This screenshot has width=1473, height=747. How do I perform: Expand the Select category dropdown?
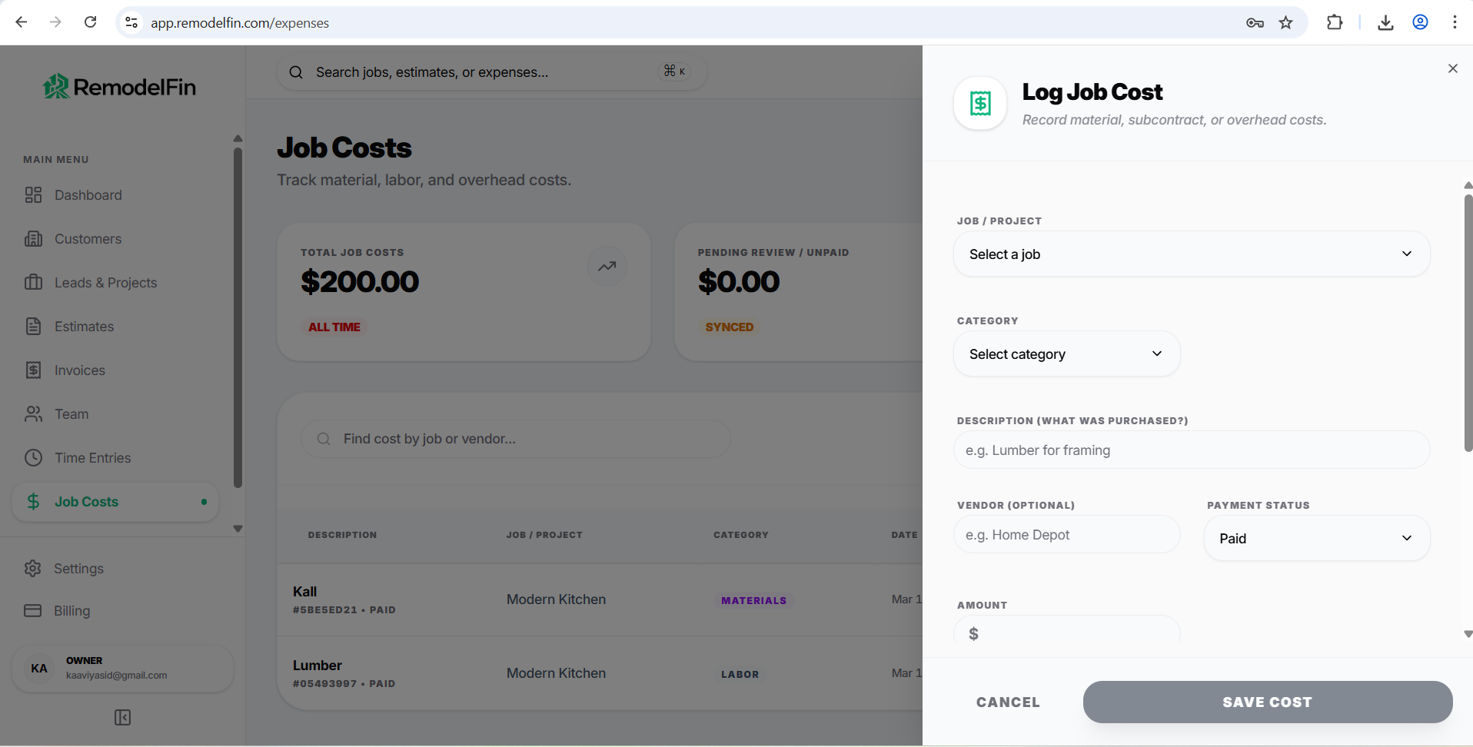point(1066,354)
